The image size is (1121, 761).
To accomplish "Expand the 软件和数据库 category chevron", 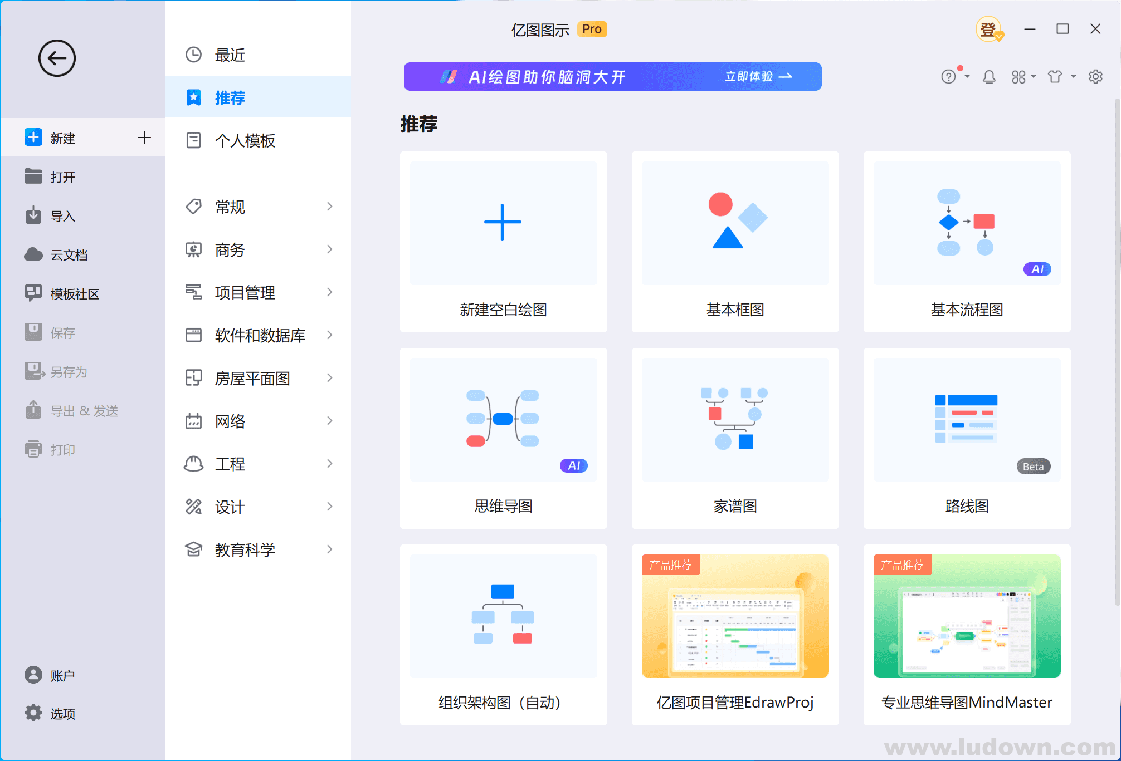I will point(330,335).
